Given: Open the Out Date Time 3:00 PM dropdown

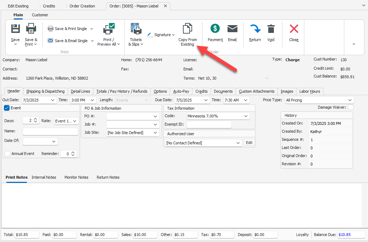Looking at the screenshot, I should [92, 100].
